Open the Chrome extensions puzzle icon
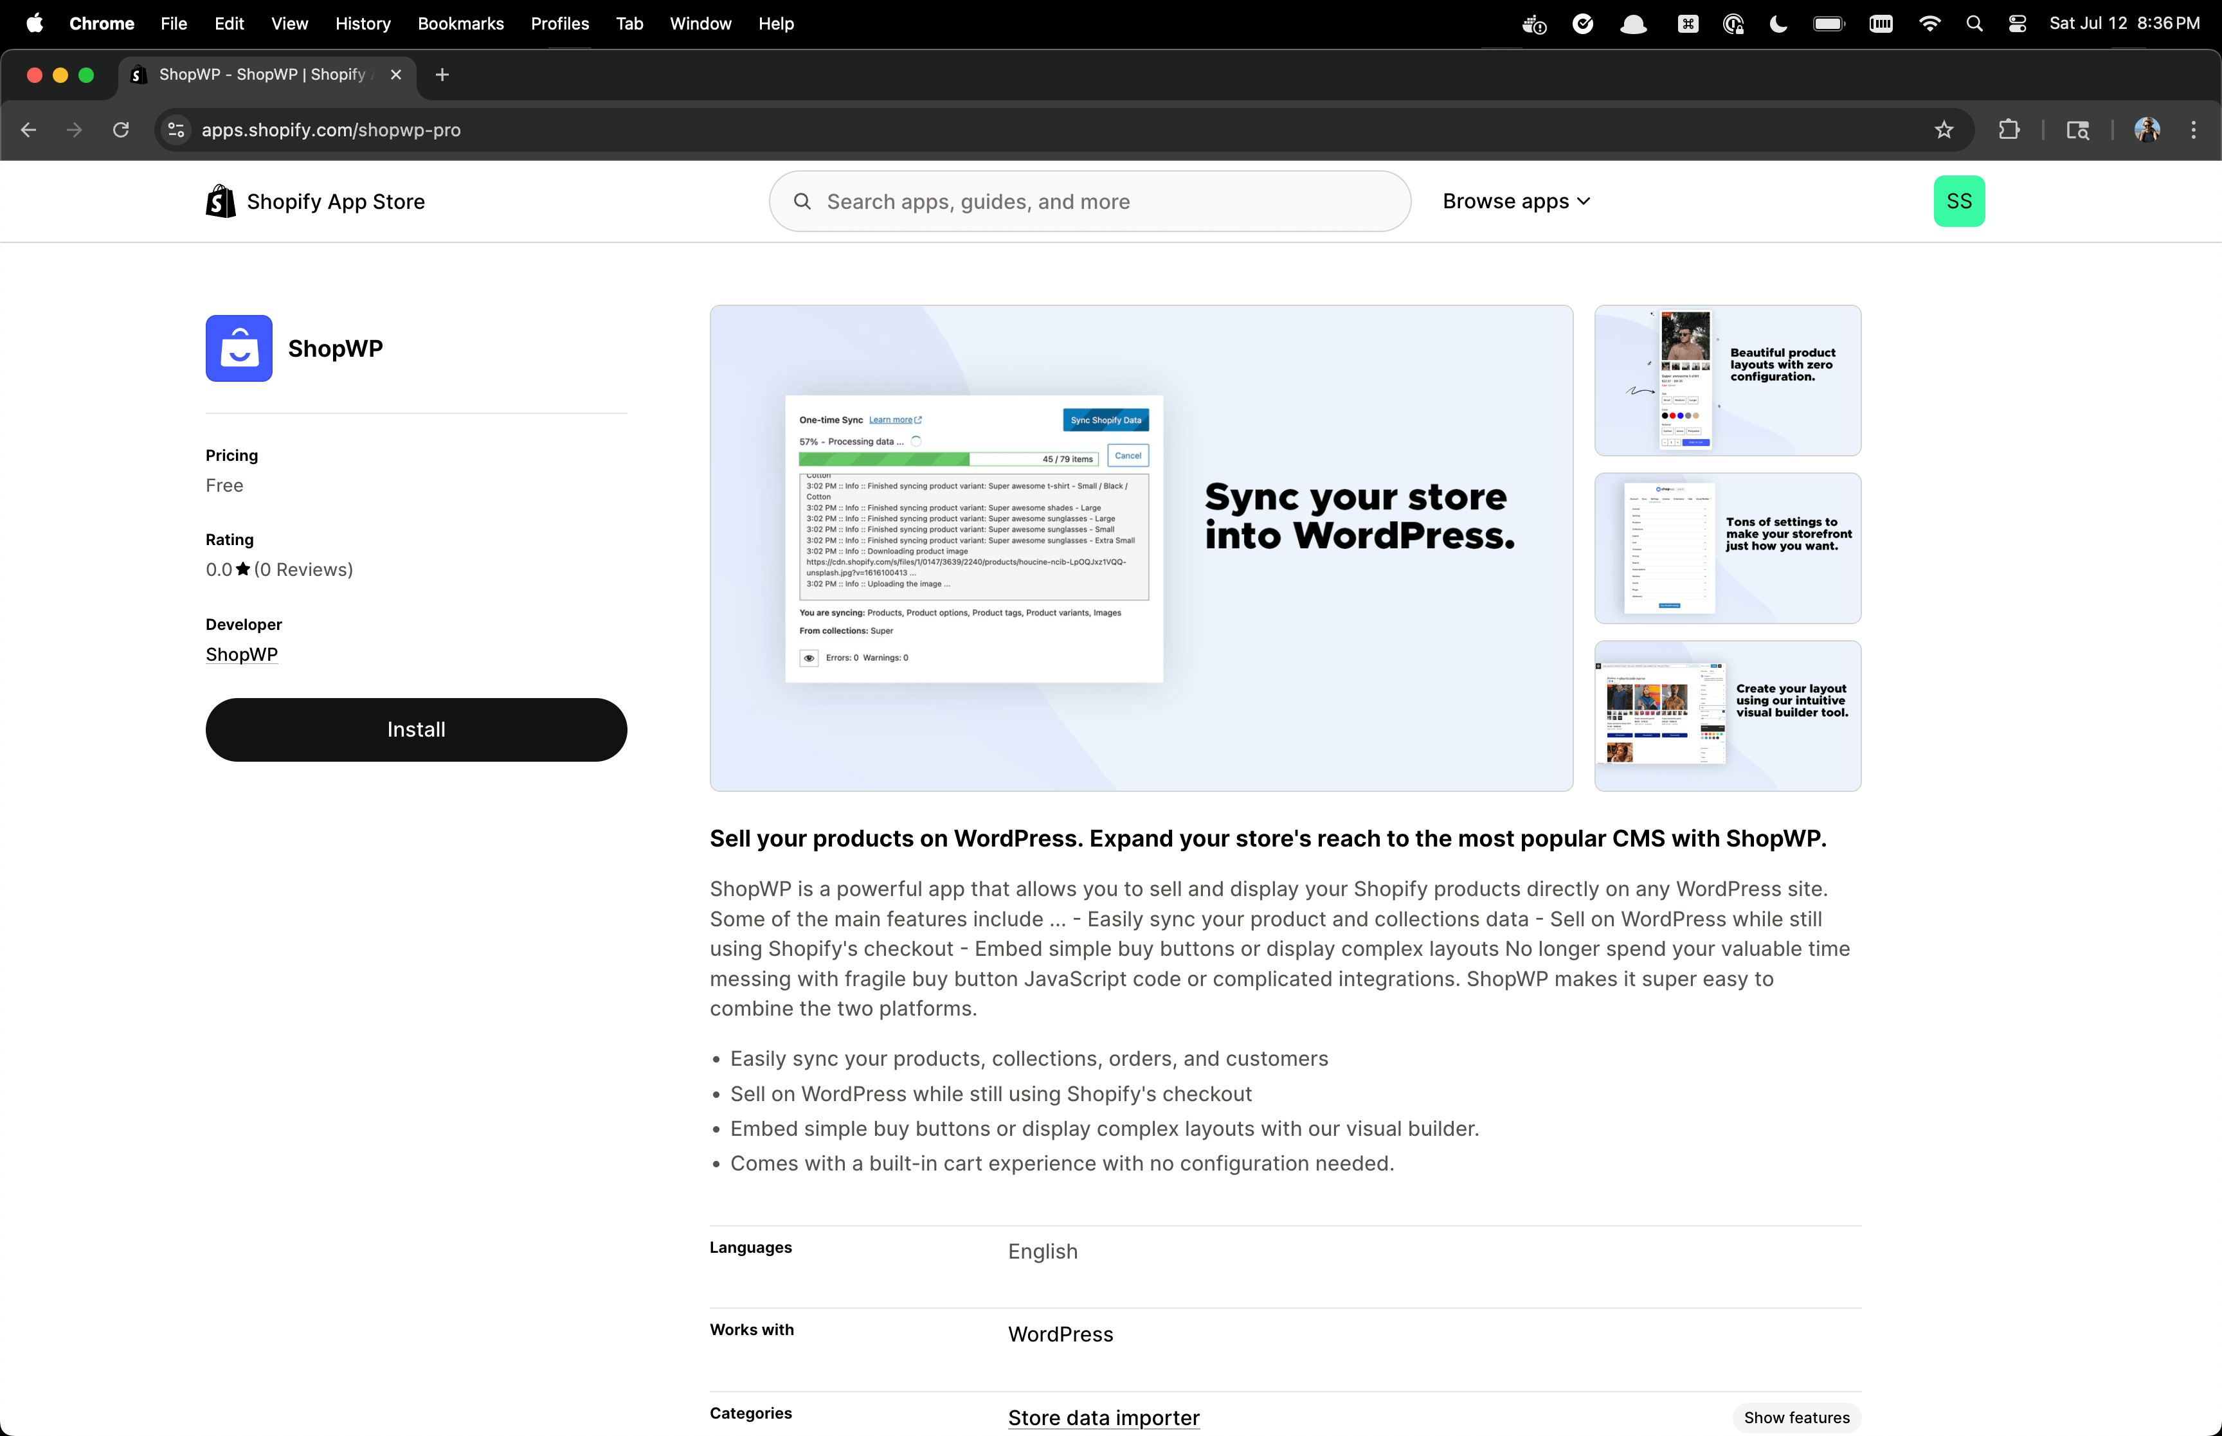2222x1436 pixels. coord(2009,130)
